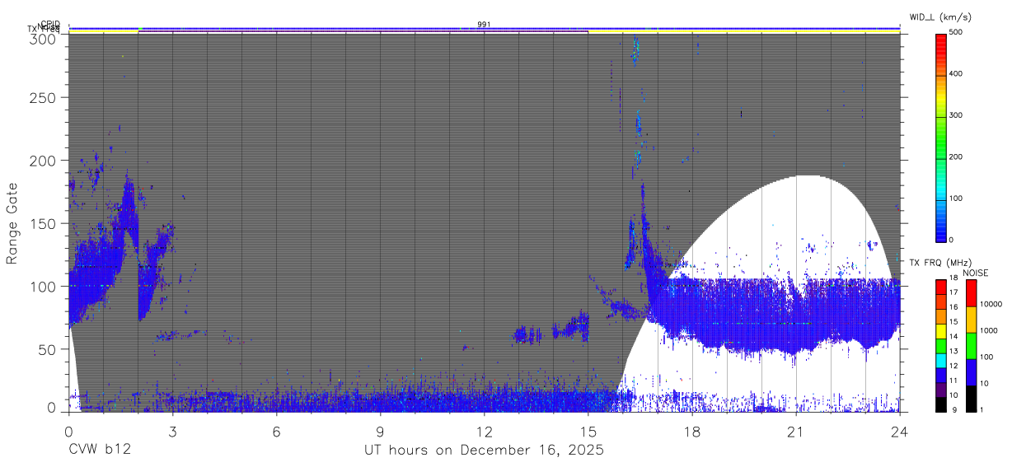Viewport: 1012px width, 467px height.
Task: Click the 1000 label on NOISE legend
Action: (x=989, y=331)
